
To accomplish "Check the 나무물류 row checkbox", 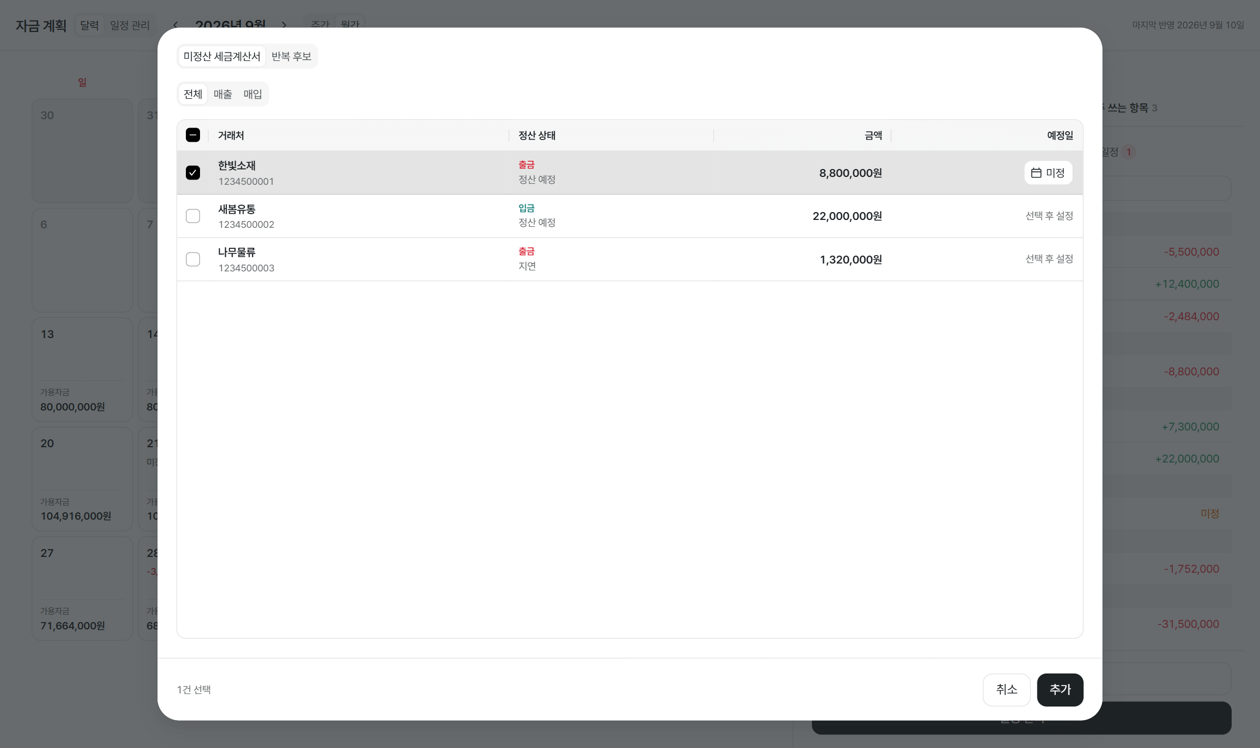I will pyautogui.click(x=193, y=259).
